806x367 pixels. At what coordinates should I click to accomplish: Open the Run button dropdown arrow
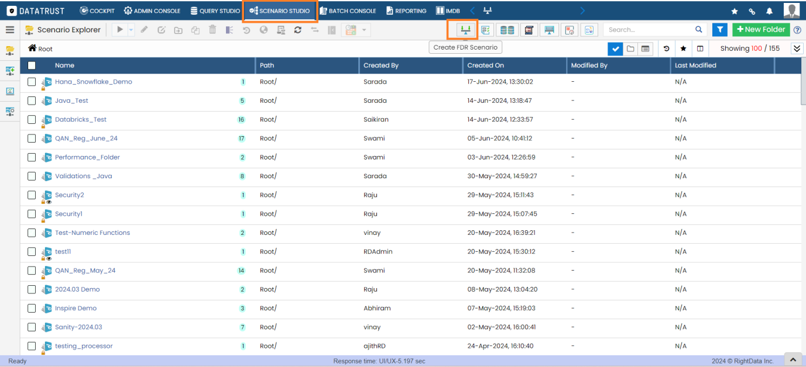[131, 30]
